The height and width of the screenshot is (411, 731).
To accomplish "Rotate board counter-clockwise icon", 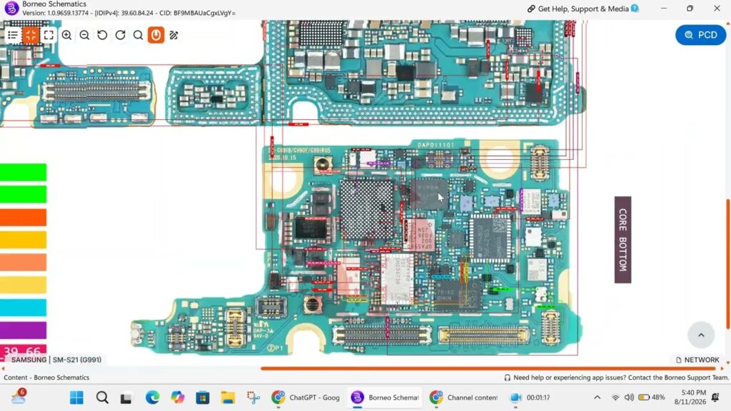I will (102, 35).
